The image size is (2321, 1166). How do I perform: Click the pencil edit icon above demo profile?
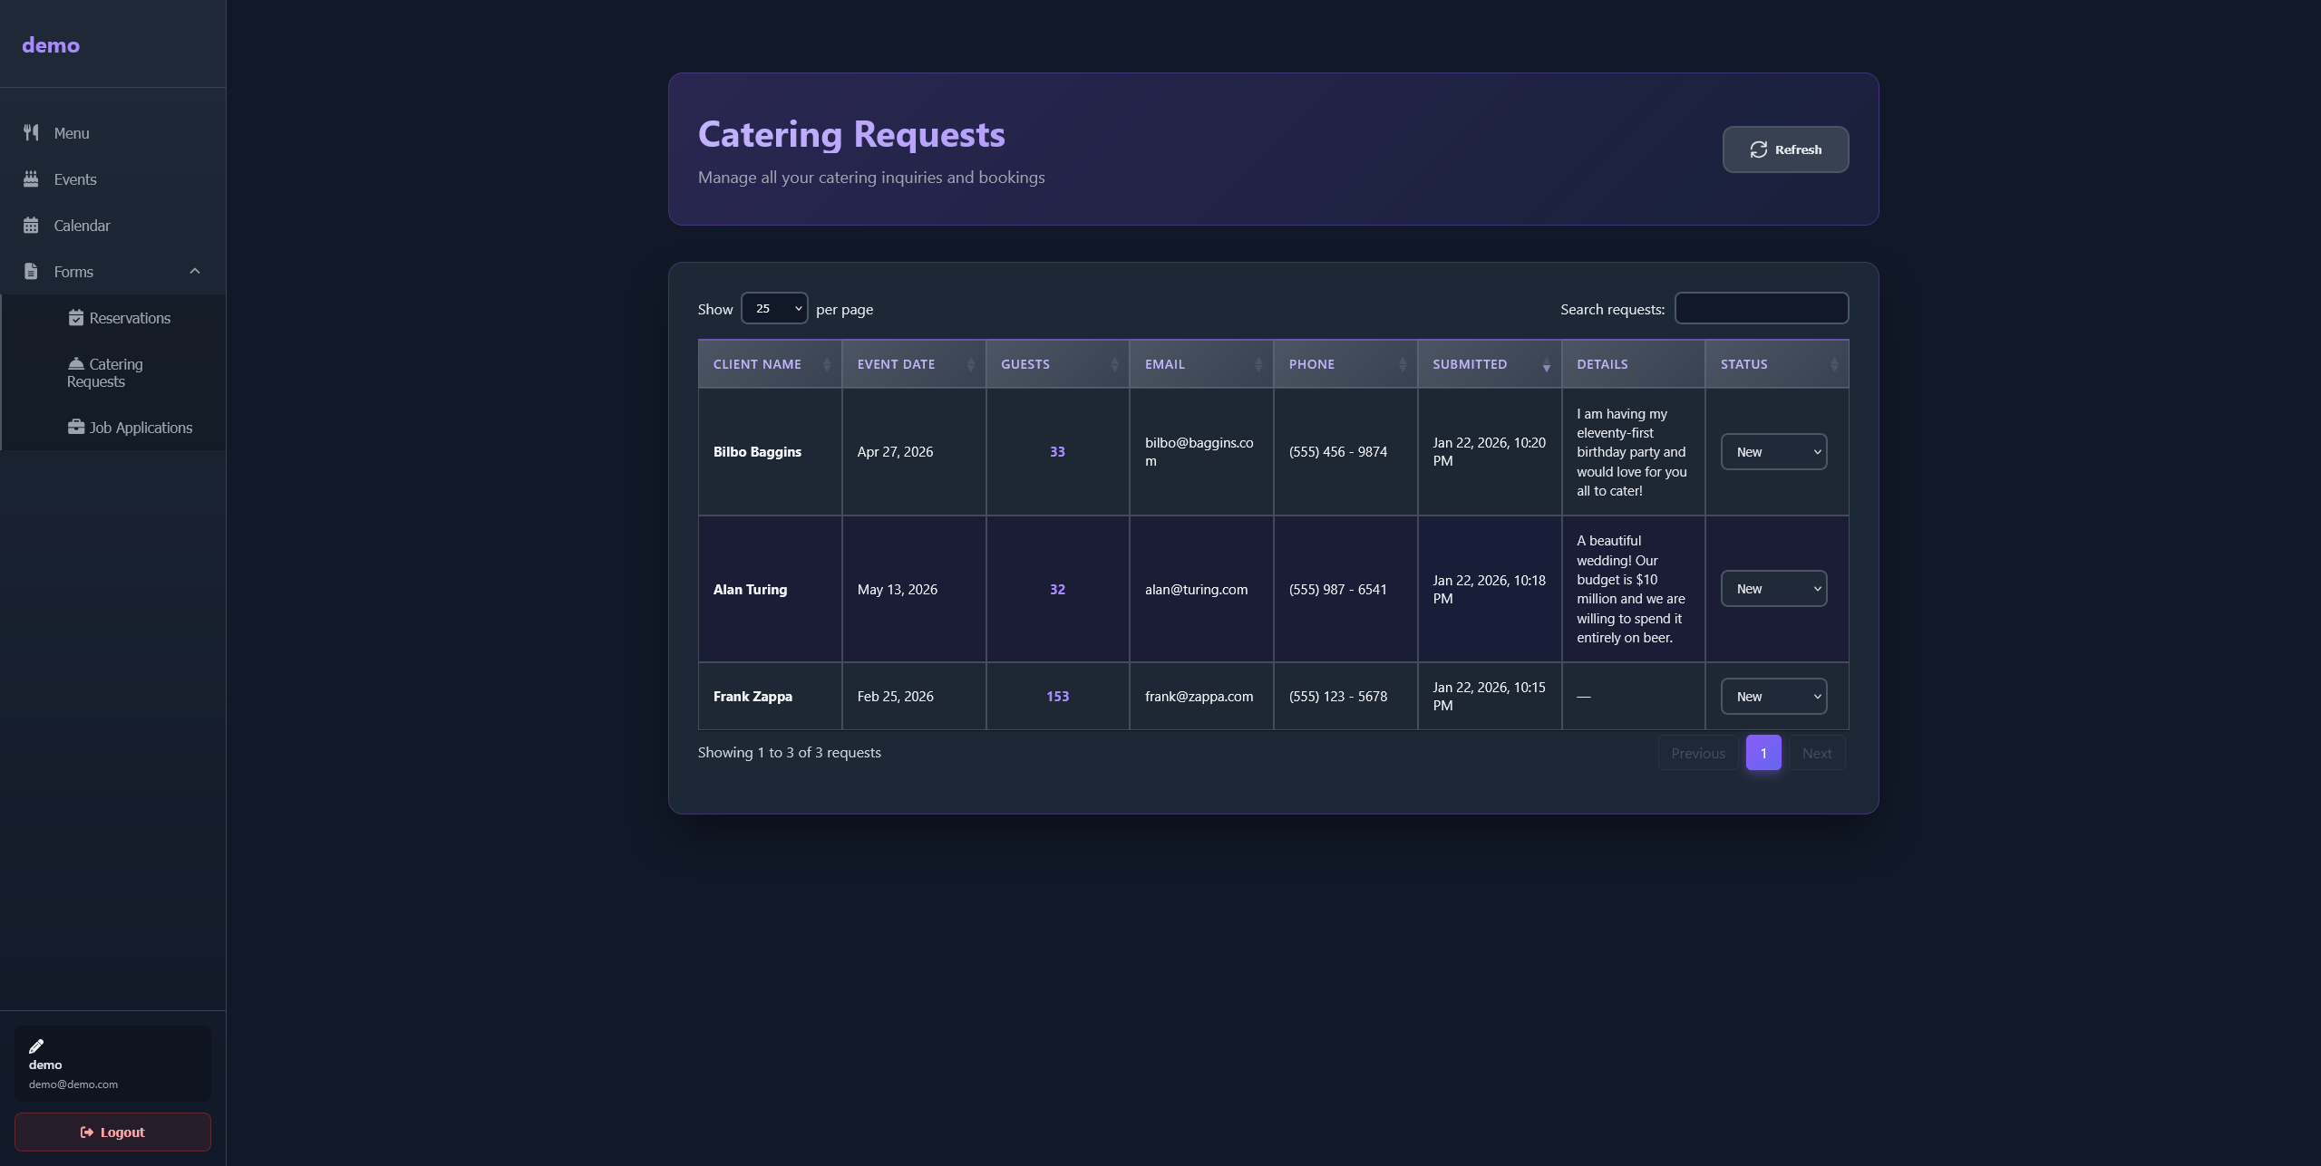pyautogui.click(x=37, y=1044)
